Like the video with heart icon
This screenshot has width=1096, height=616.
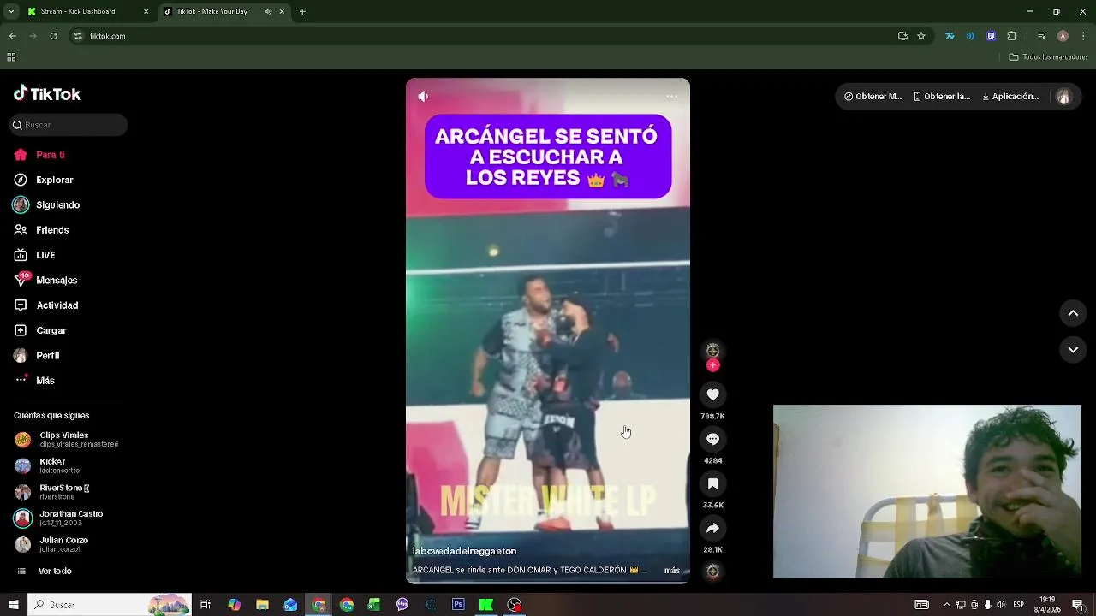click(x=712, y=394)
